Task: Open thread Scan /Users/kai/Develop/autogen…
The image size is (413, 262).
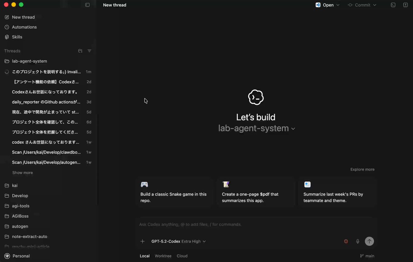Action: (48, 162)
